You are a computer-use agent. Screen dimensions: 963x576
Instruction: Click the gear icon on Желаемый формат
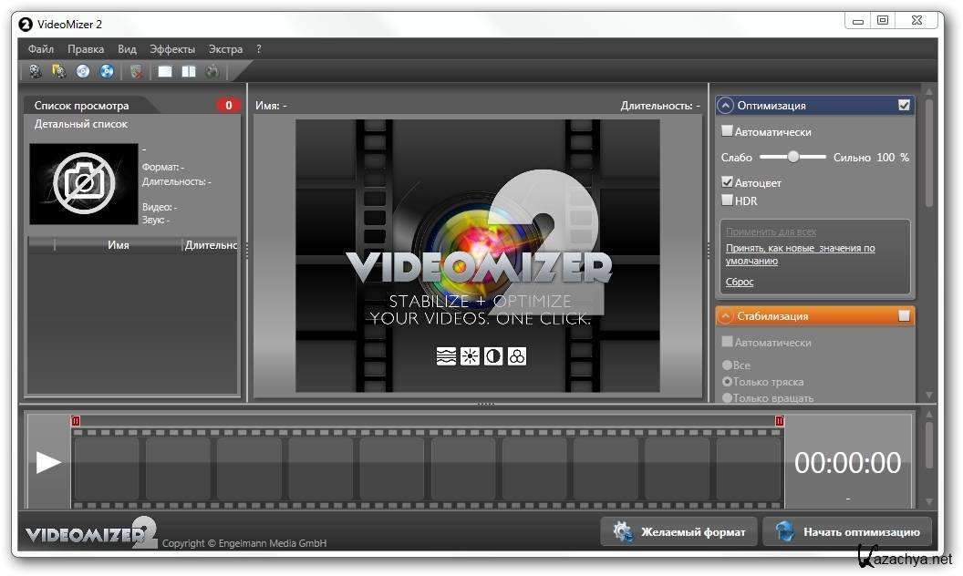click(x=623, y=532)
